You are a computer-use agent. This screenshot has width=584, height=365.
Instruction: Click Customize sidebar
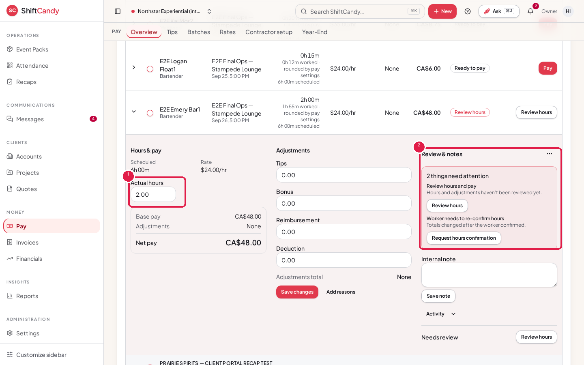(x=52, y=355)
